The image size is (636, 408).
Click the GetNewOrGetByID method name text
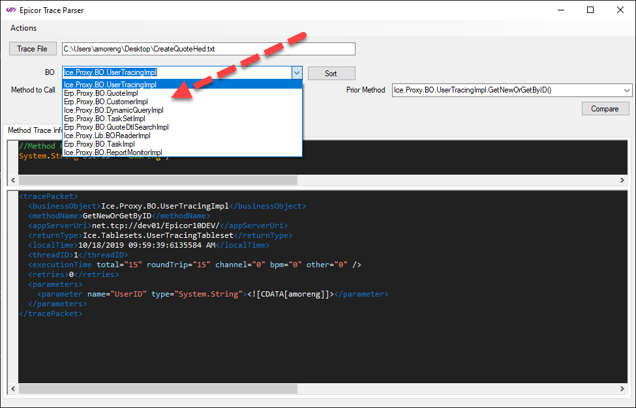pos(117,216)
